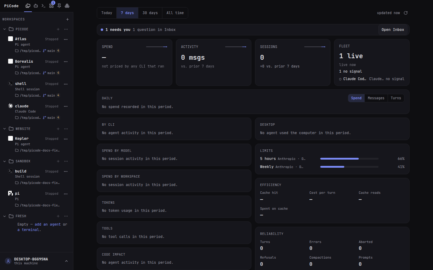Open more options for build session
Screen dimensions: 433x270
point(66,171)
